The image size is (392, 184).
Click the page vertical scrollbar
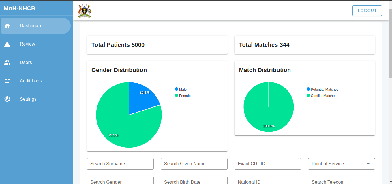(390, 43)
